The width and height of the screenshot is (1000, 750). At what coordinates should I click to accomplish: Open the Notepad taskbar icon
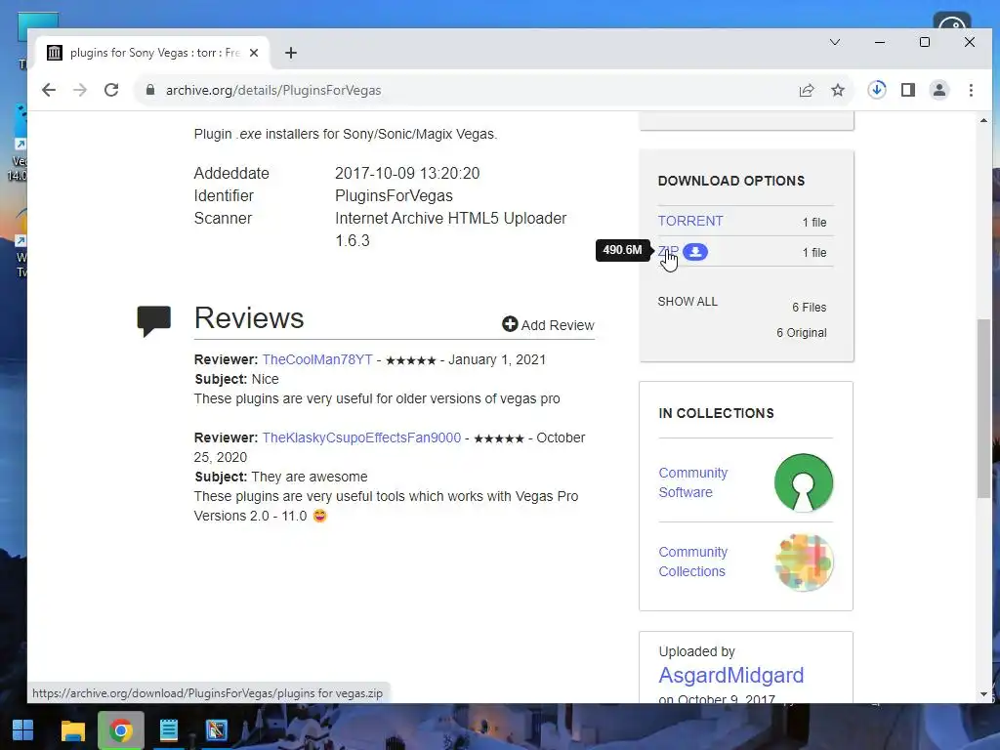tap(168, 730)
